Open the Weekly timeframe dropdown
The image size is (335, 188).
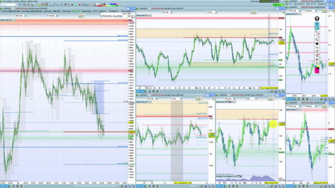311,106
